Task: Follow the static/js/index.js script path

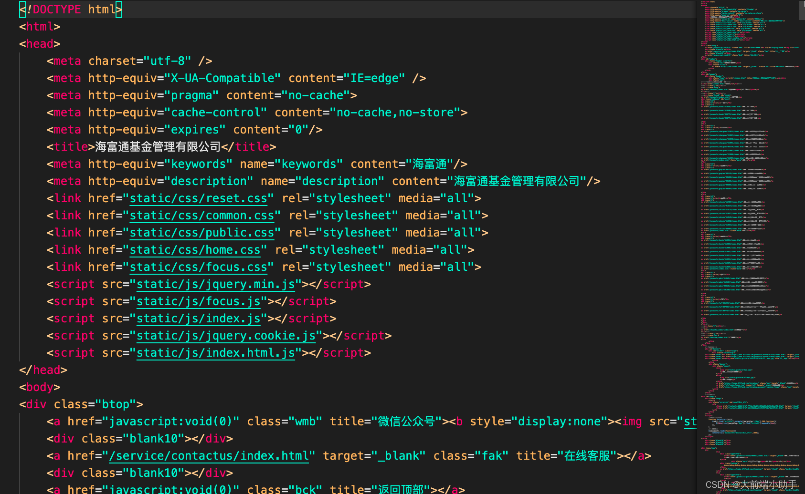Action: click(199, 319)
